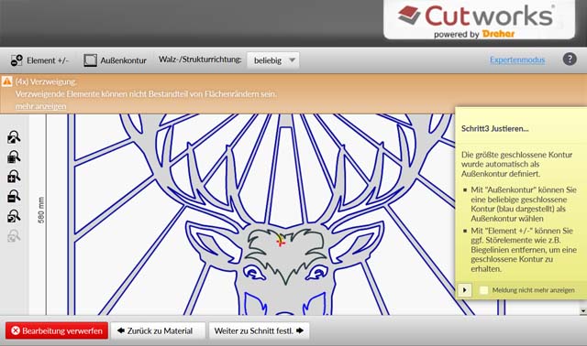Click the '(4x) Verzweigung.' warning text
The width and height of the screenshot is (587, 346).
pos(46,81)
